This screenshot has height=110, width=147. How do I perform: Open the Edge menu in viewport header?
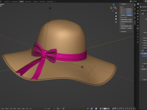coord(23,108)
